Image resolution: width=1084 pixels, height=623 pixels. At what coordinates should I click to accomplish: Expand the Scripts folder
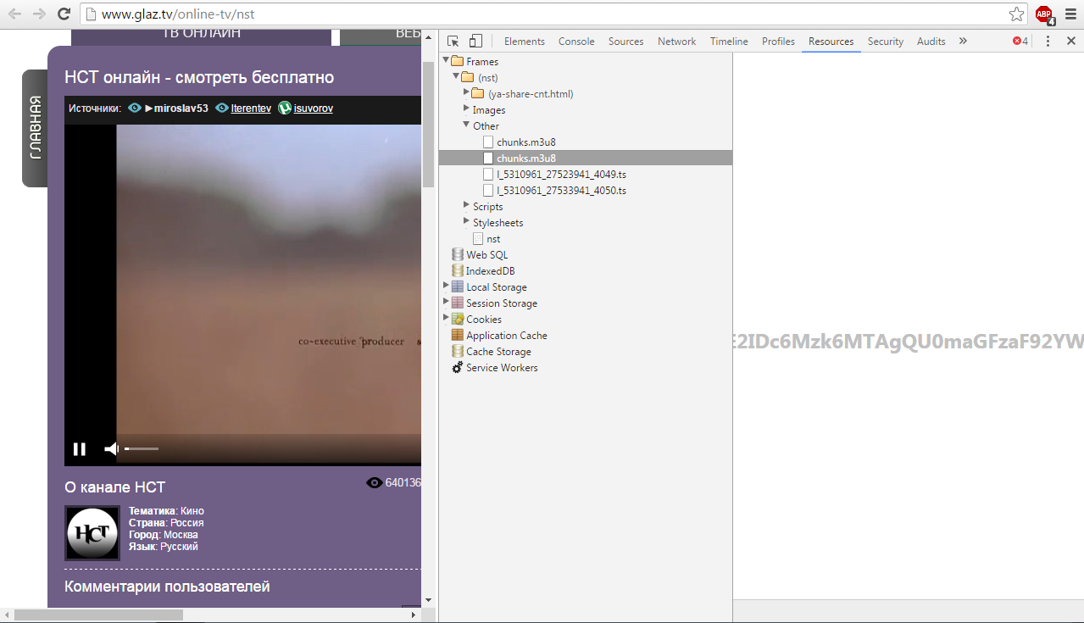(x=466, y=206)
